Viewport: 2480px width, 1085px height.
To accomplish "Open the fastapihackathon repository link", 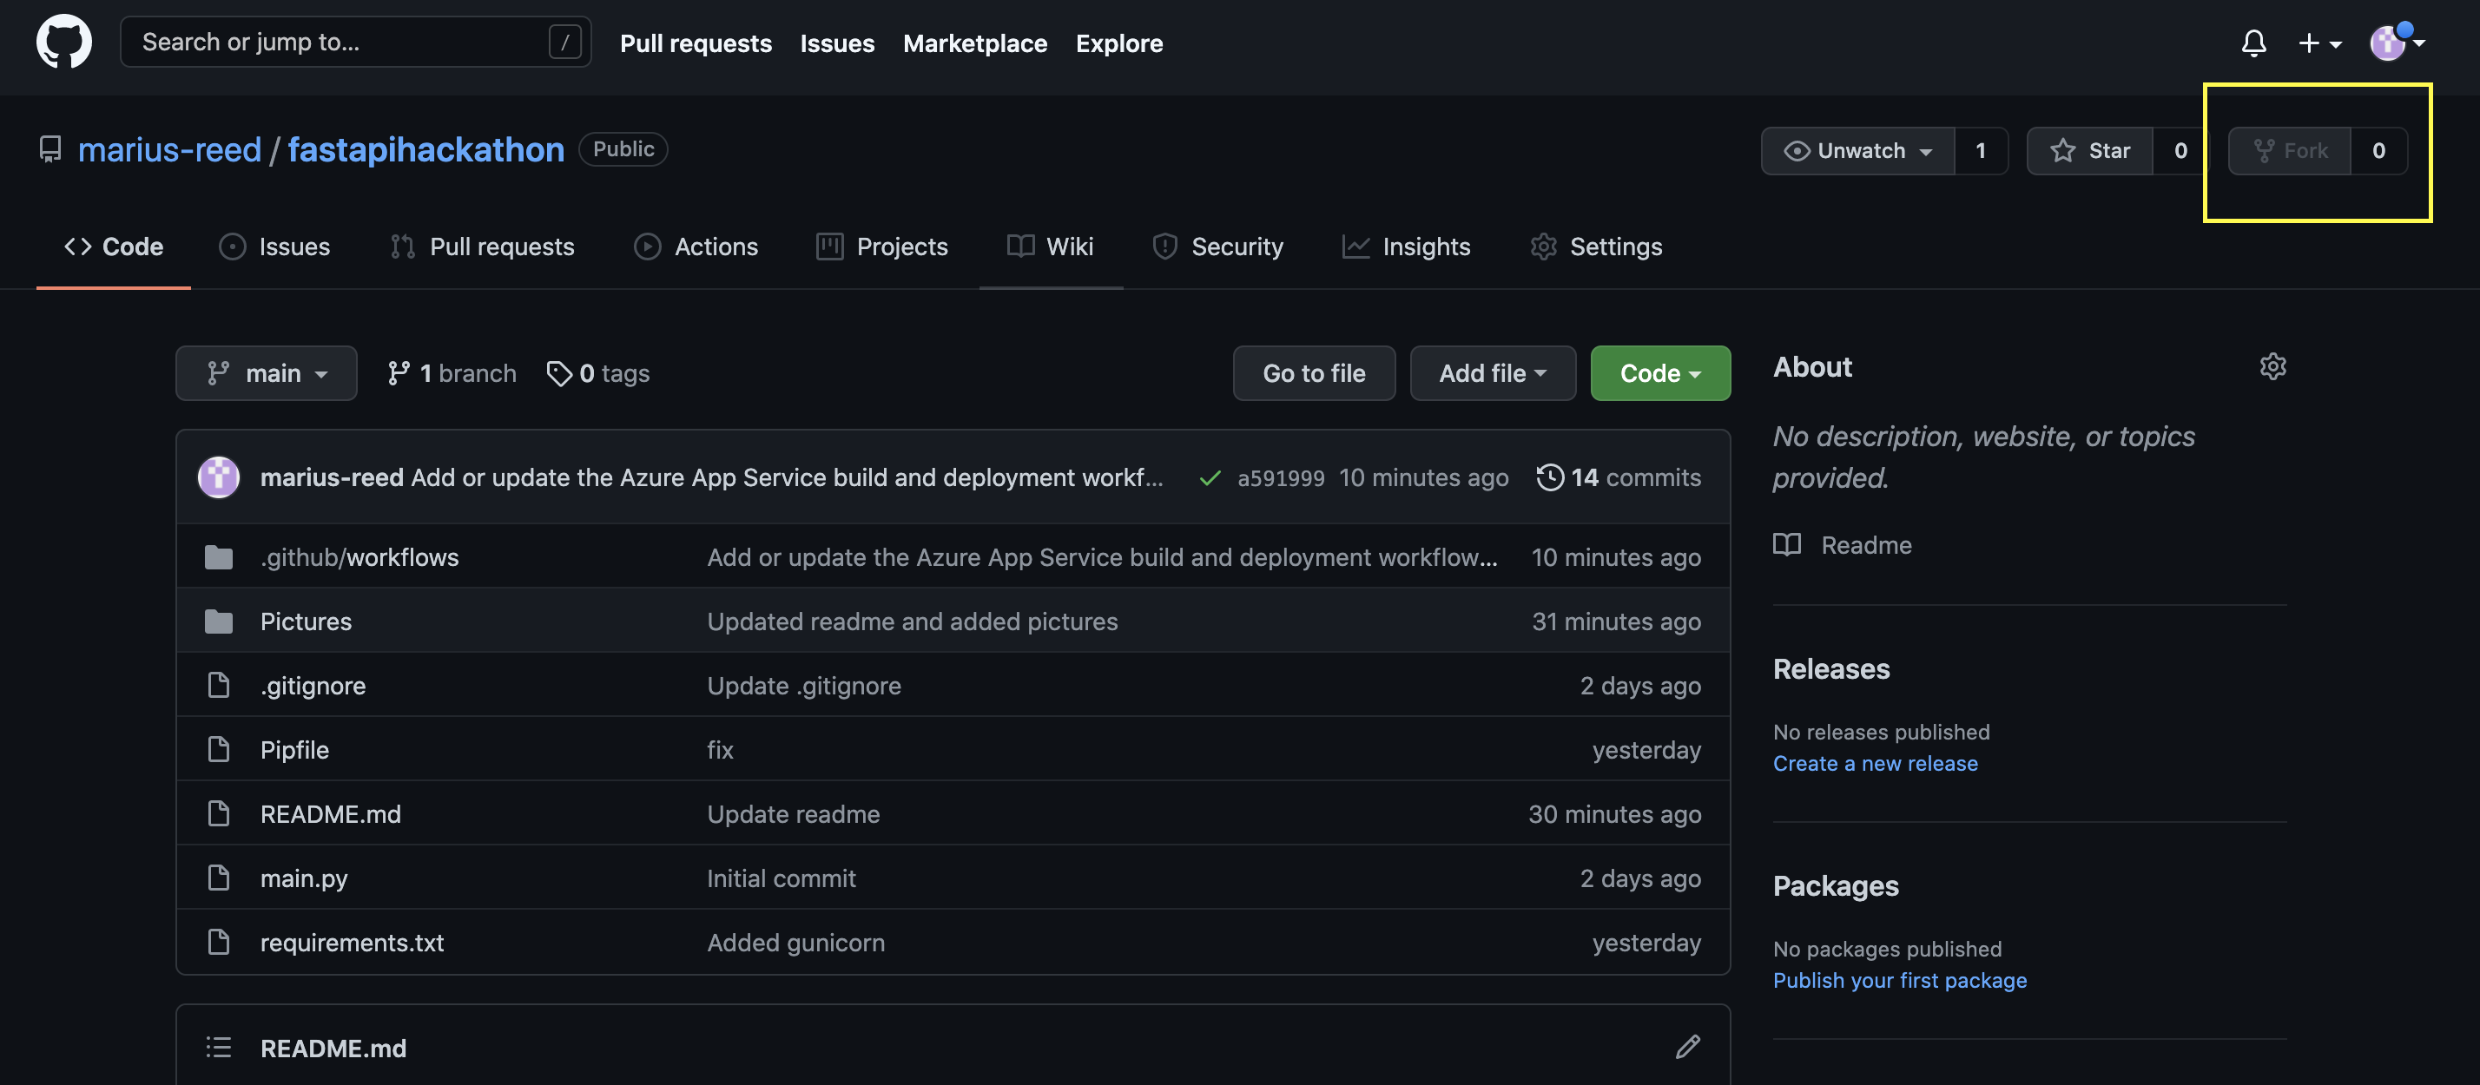I will [426, 149].
